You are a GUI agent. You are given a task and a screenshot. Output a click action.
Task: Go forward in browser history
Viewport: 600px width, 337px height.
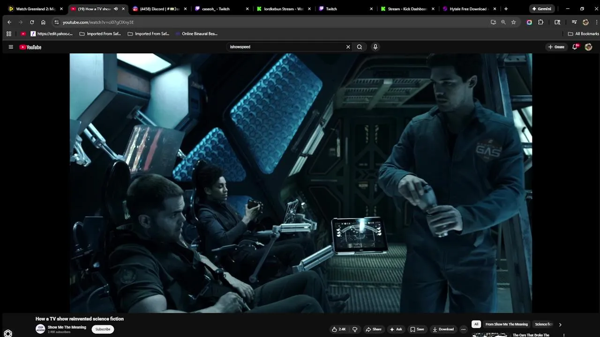tap(21, 22)
